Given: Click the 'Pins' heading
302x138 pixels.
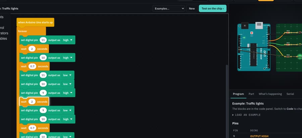Looking at the screenshot, I should click(235, 123).
